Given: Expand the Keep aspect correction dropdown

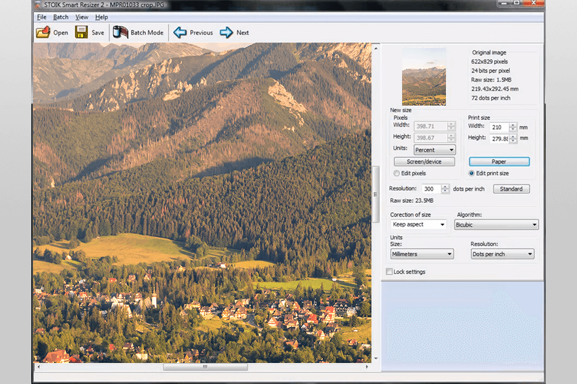Looking at the screenshot, I should point(419,224).
